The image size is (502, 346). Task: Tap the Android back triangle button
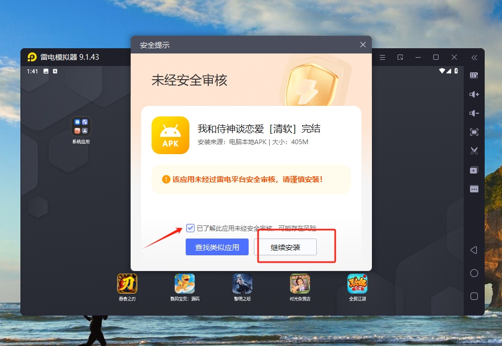tap(474, 250)
